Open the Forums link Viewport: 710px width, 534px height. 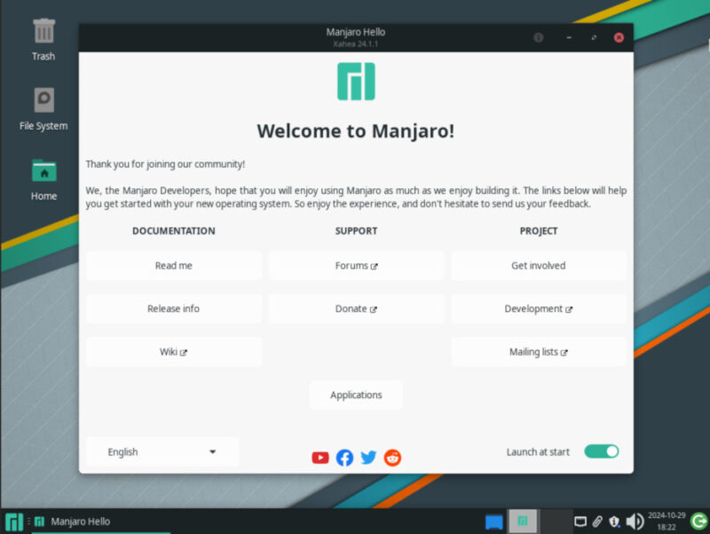356,265
